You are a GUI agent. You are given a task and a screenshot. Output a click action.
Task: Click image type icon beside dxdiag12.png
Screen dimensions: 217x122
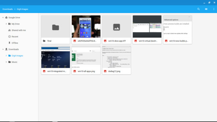(x=105, y=71)
